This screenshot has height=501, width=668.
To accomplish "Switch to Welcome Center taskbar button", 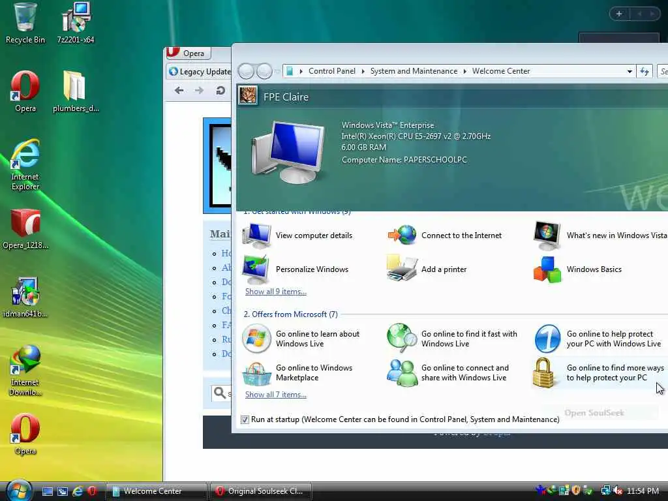I will (x=156, y=491).
